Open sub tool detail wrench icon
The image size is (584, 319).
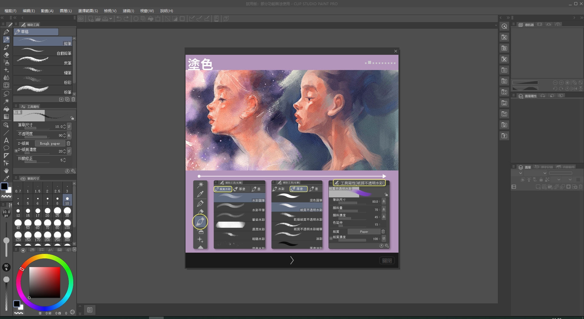(73, 171)
